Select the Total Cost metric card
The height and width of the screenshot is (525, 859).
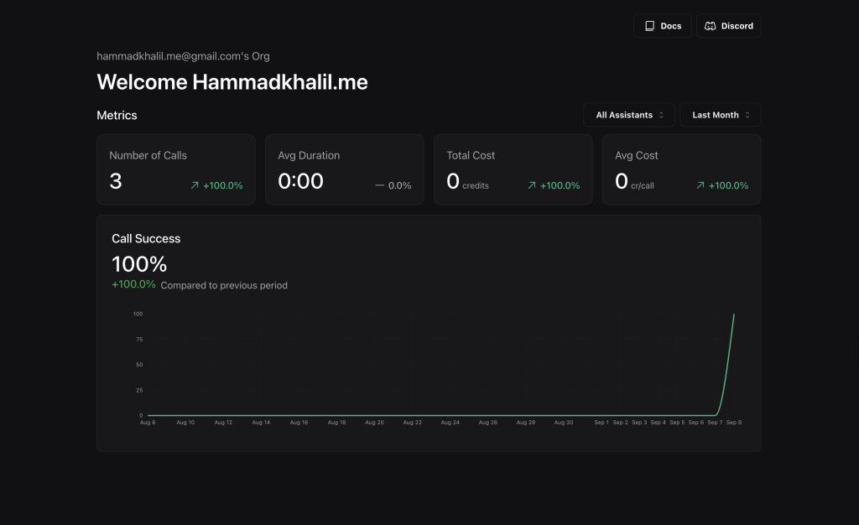click(x=513, y=169)
